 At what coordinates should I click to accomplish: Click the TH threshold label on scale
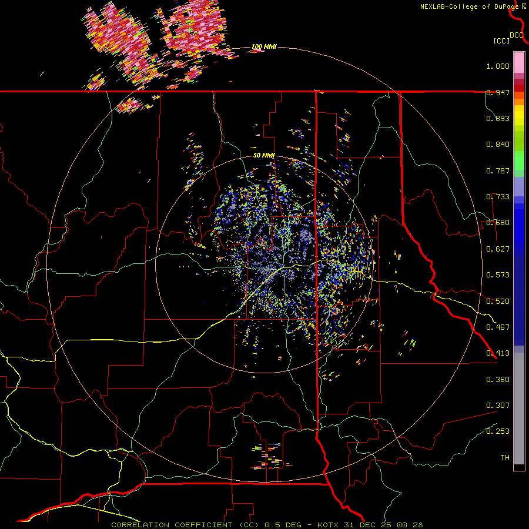tap(505, 457)
